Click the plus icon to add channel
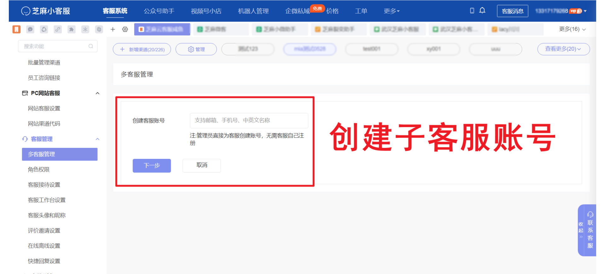The image size is (605, 274). tap(113, 29)
